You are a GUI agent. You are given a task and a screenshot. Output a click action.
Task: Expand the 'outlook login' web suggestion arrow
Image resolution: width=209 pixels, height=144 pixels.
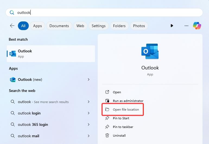[x=89, y=113]
